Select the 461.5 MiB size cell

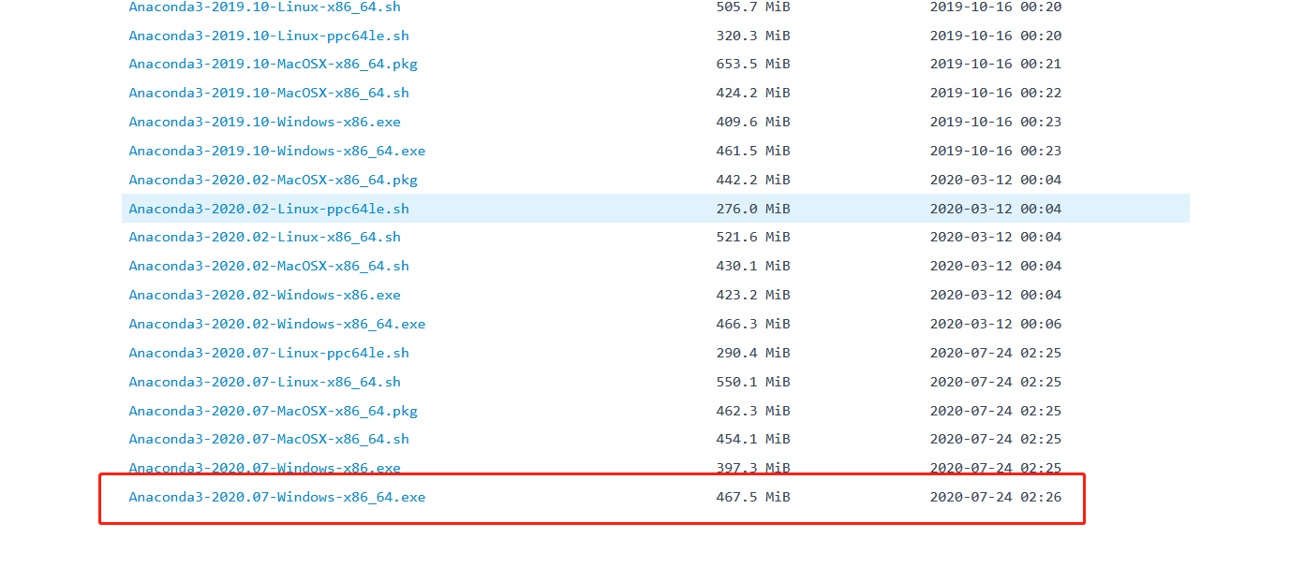tap(753, 152)
